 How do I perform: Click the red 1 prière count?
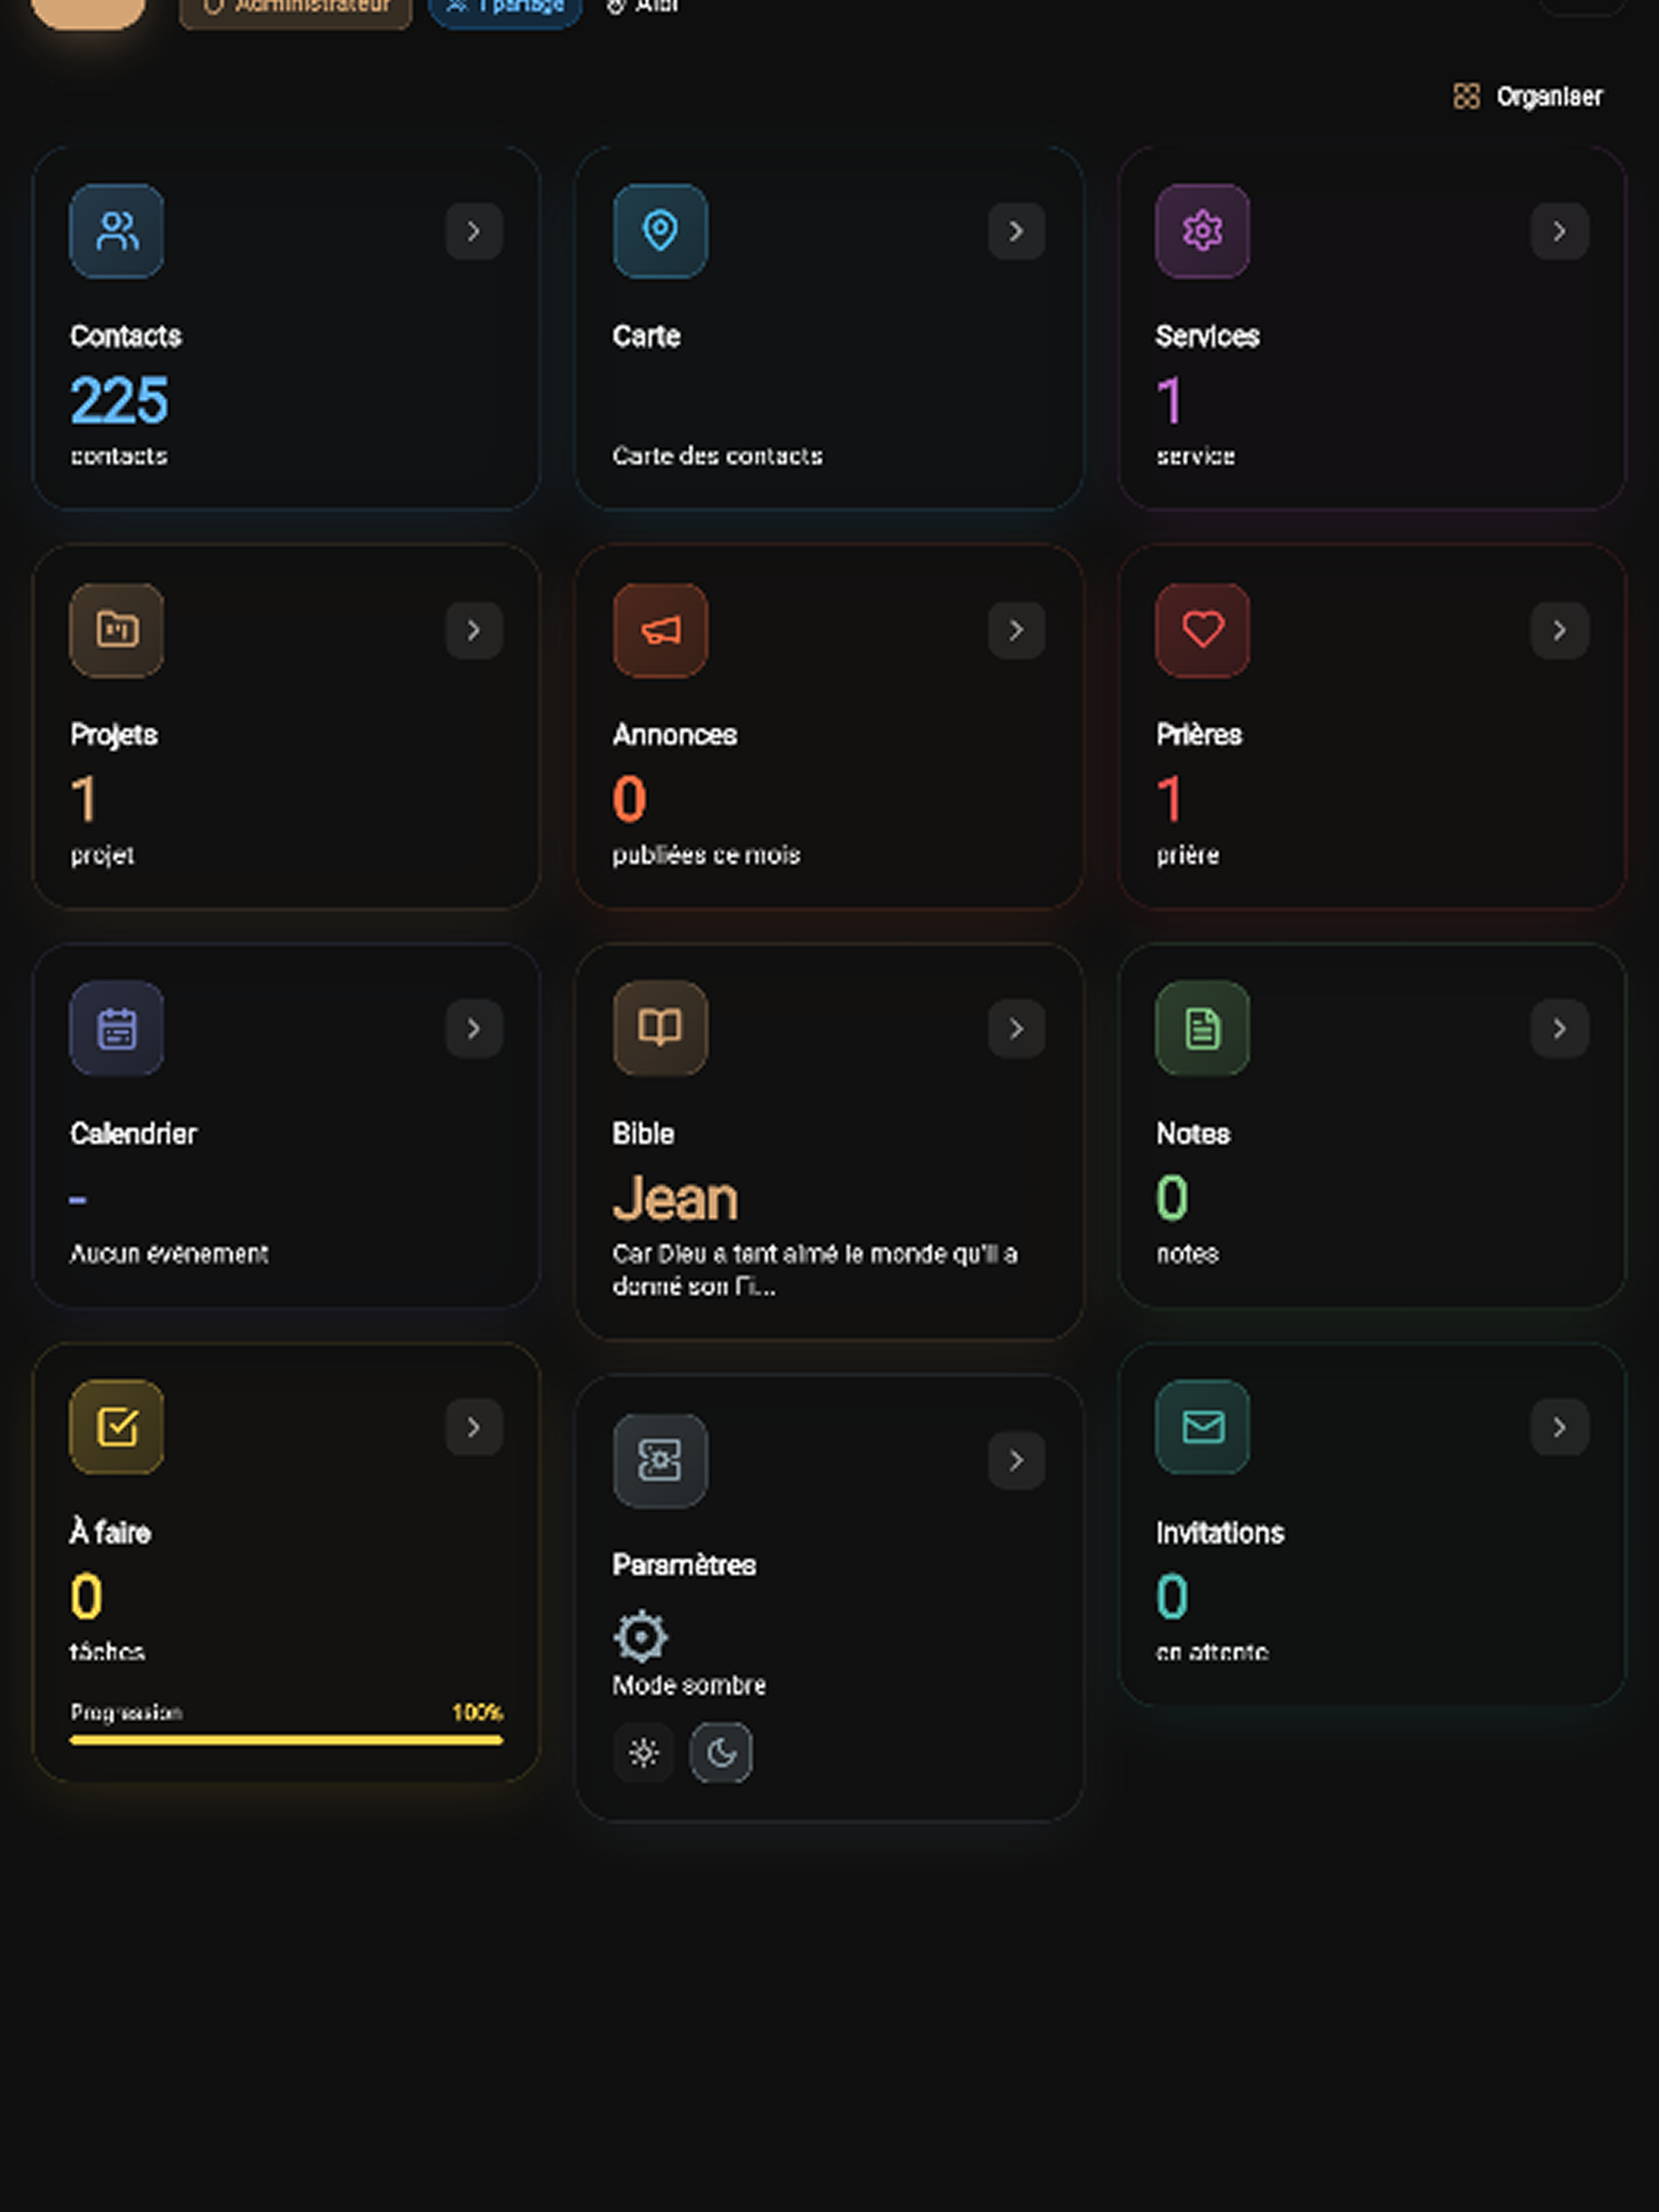click(x=1169, y=799)
